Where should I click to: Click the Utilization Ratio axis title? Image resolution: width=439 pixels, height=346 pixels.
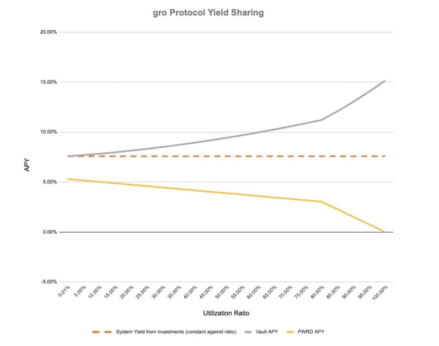pos(226,313)
